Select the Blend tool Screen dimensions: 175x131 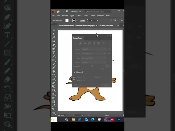tap(54, 109)
